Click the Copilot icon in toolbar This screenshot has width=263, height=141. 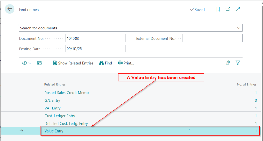point(25,63)
